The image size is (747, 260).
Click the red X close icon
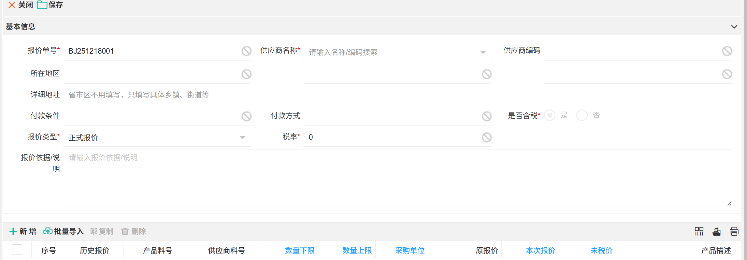(x=12, y=5)
